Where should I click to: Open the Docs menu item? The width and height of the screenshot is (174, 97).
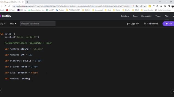135,16
